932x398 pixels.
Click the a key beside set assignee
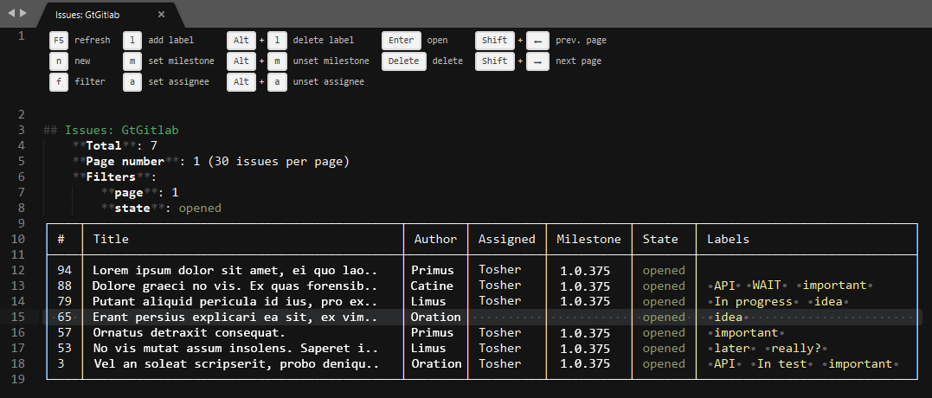point(132,82)
